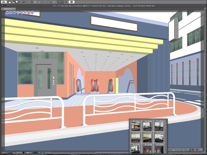
Task: Select the camera rotate manipulator icon
Action: click(x=7, y=13)
